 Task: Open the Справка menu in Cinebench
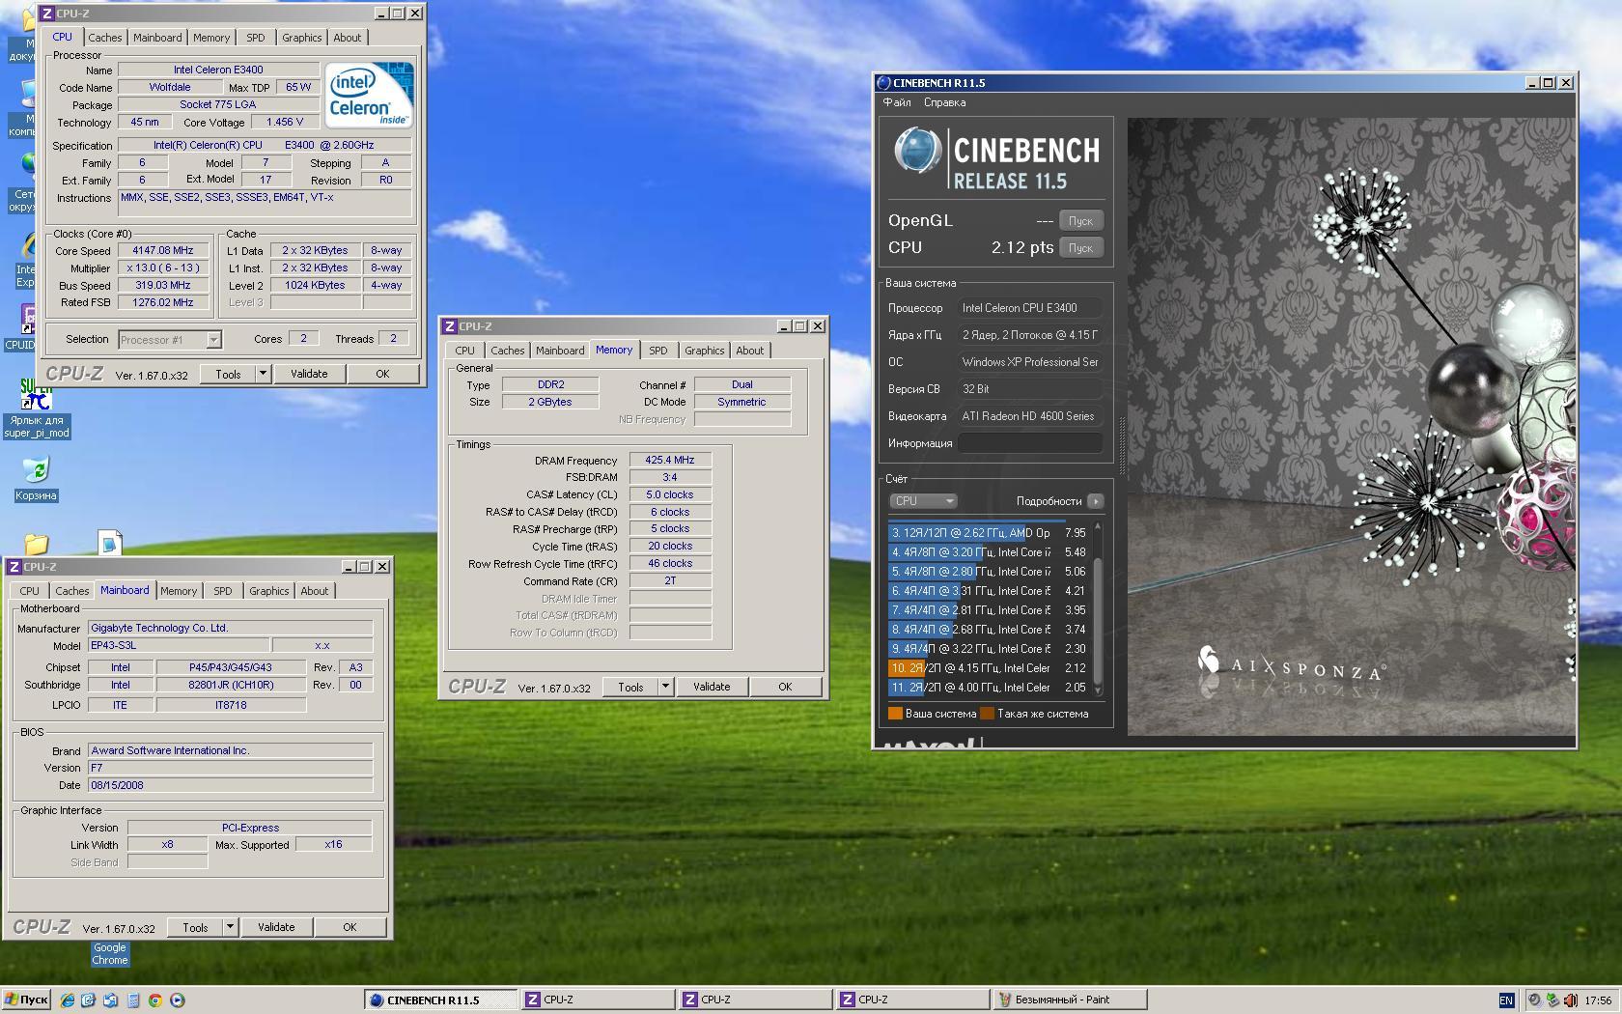(x=944, y=102)
